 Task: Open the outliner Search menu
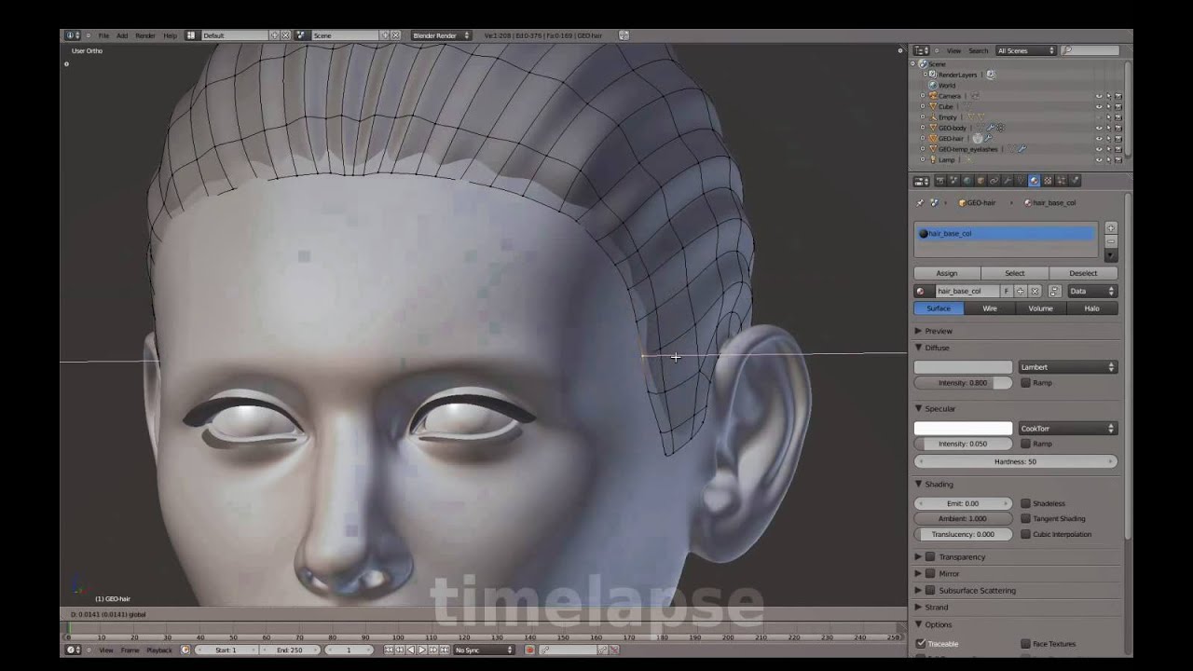click(978, 50)
